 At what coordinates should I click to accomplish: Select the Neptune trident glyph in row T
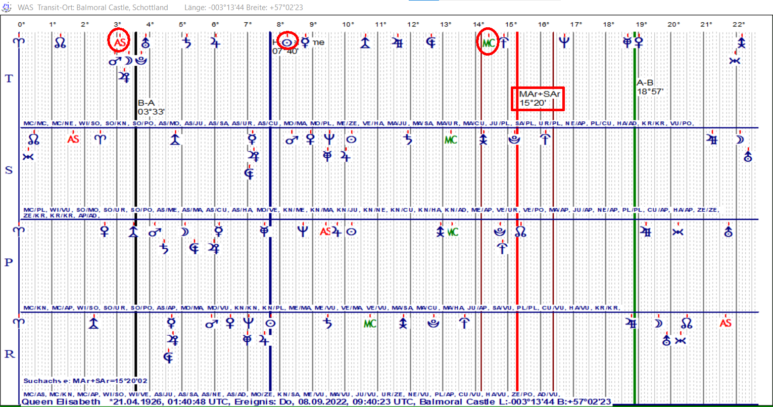(x=564, y=43)
